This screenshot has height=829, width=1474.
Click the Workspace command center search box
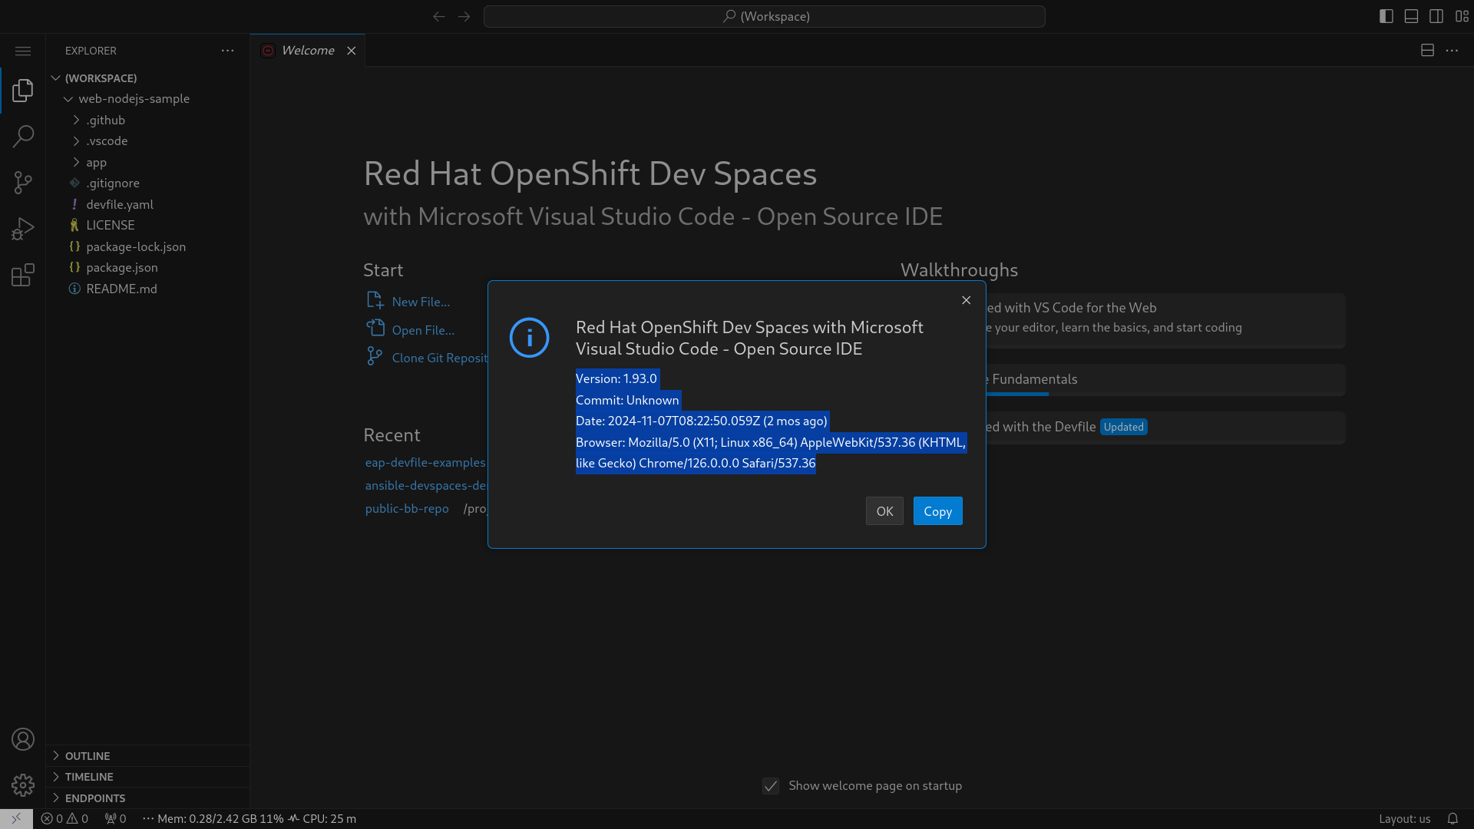[765, 16]
